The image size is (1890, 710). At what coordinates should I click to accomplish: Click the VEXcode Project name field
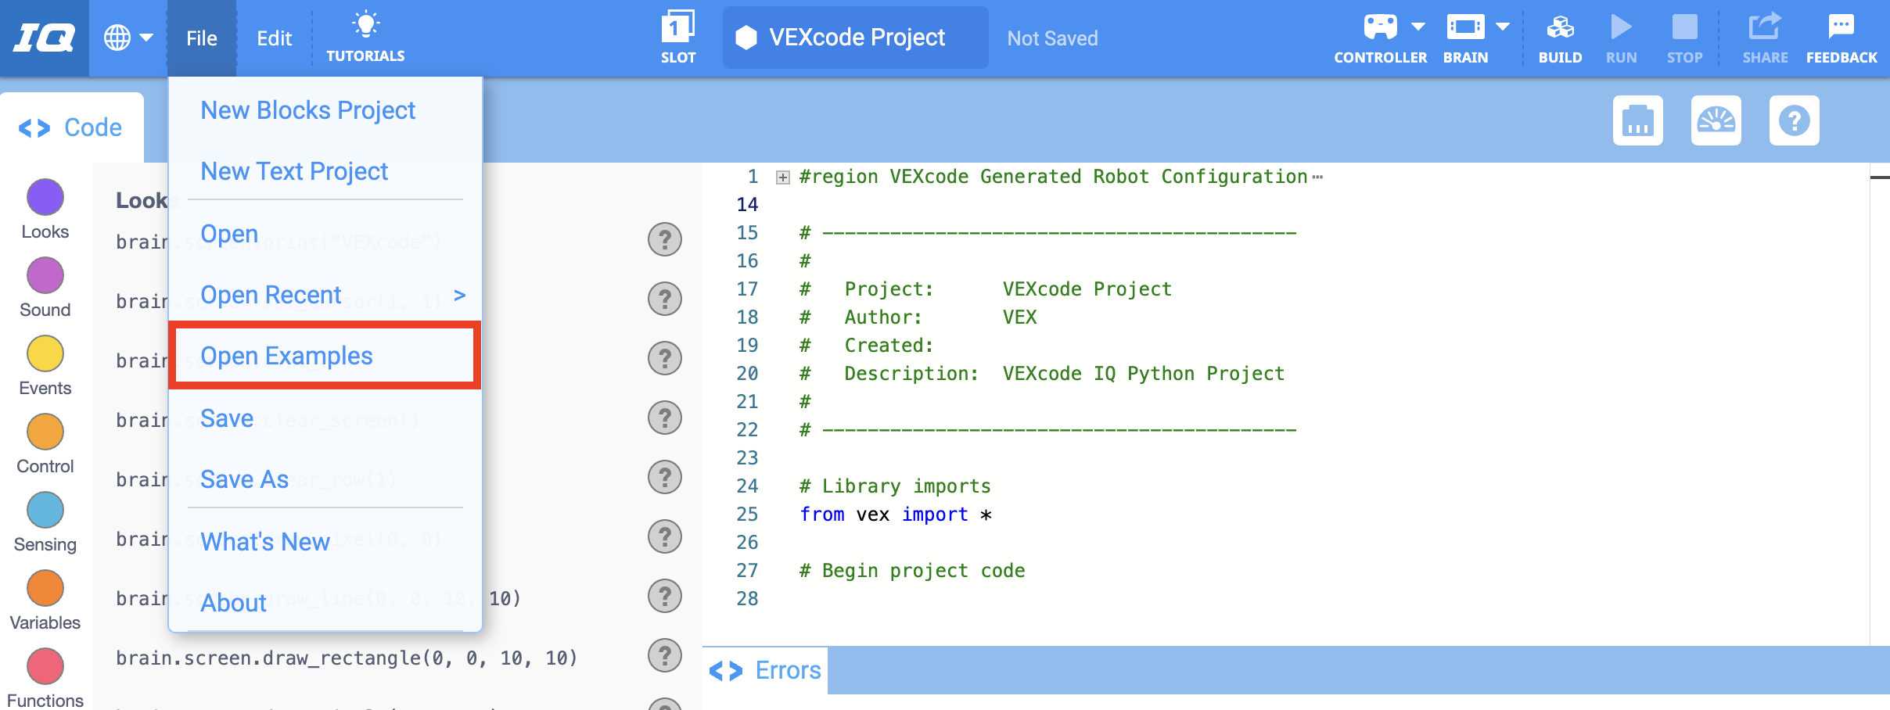[x=854, y=37]
